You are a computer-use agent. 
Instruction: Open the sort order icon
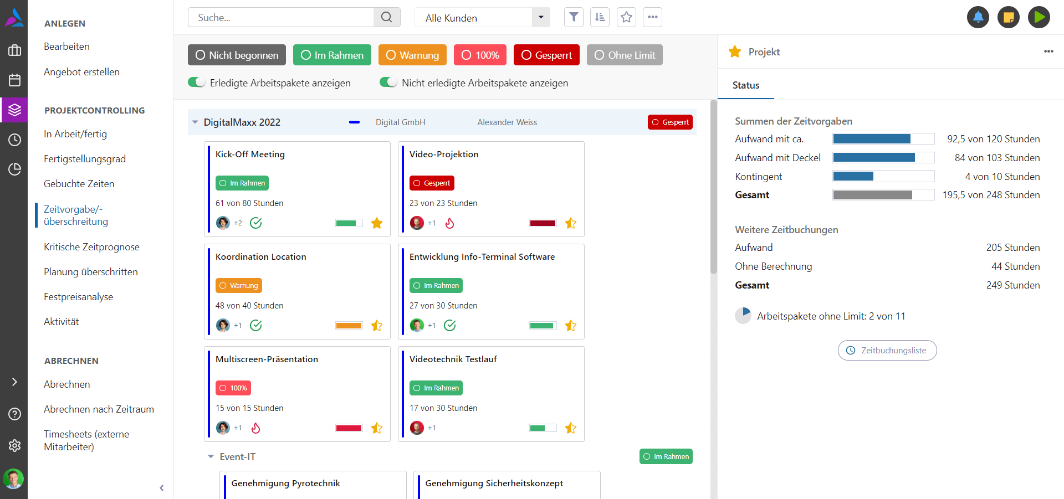[600, 17]
